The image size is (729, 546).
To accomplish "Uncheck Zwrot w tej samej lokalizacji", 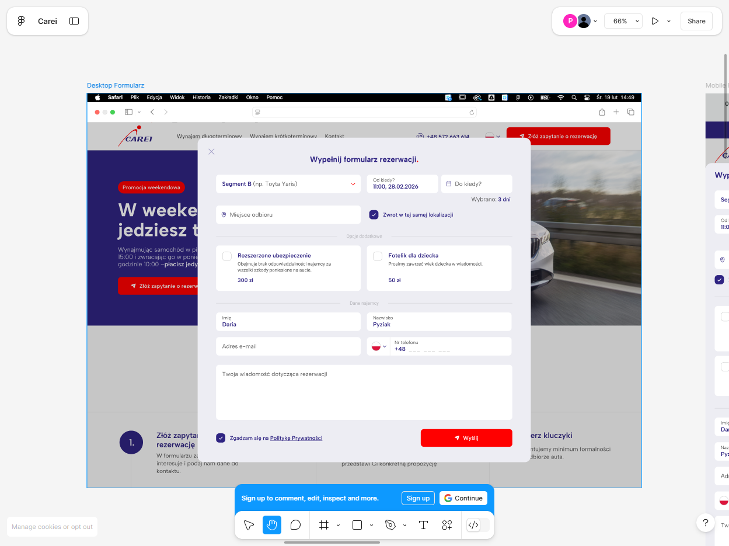I will click(x=374, y=215).
